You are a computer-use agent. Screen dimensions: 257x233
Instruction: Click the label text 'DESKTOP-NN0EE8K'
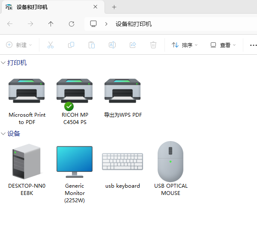pos(27,189)
